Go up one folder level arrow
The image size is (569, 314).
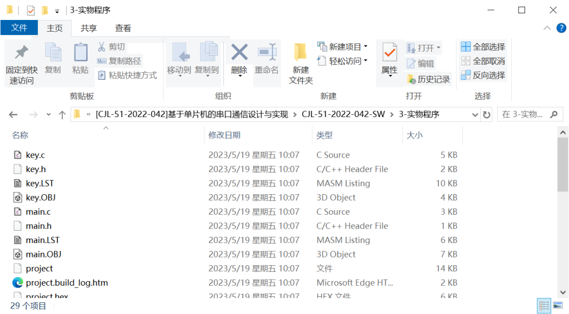(x=62, y=115)
